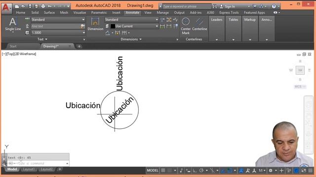Expand the Text panel
The image size is (316, 177).
tap(42, 39)
